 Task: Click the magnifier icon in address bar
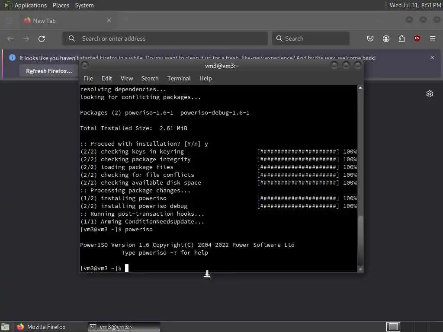click(x=72, y=38)
